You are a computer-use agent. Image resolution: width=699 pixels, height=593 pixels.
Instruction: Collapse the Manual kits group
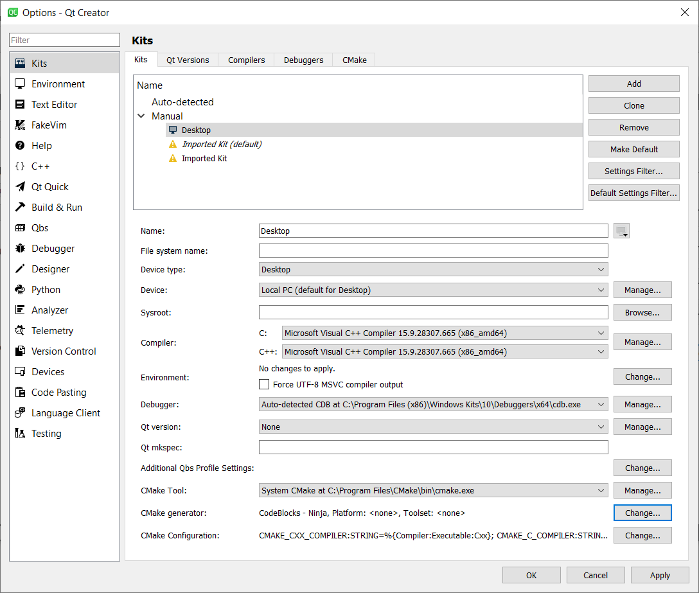coord(141,116)
